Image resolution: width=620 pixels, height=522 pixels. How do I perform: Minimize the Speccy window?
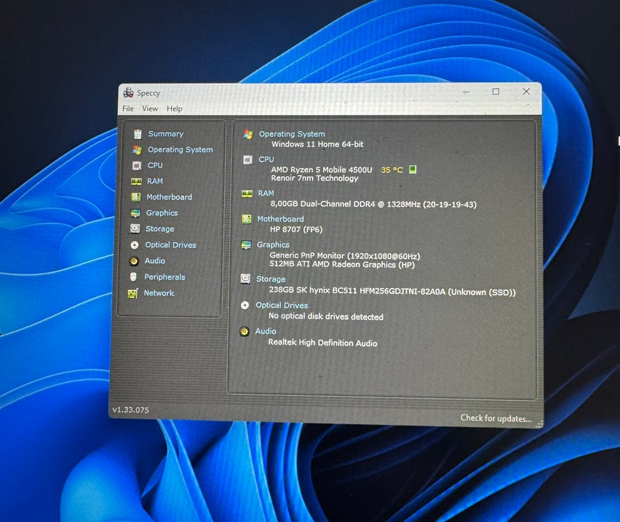click(466, 92)
